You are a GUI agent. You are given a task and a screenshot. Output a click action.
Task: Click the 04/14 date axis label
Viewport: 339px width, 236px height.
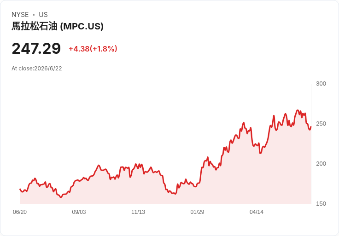click(257, 212)
